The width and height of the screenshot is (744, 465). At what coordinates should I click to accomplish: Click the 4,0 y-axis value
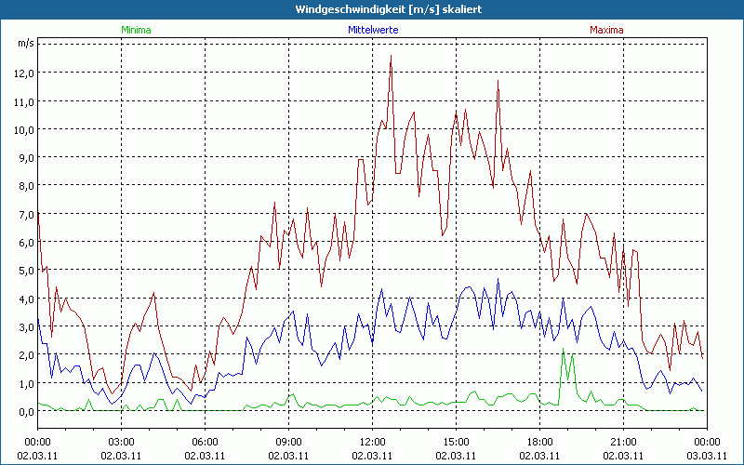[28, 299]
